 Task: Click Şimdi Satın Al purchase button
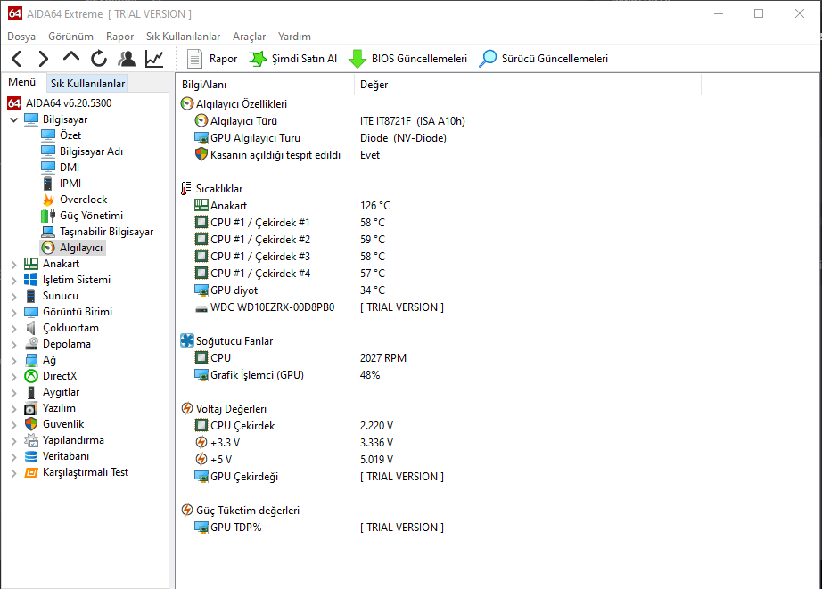(292, 59)
